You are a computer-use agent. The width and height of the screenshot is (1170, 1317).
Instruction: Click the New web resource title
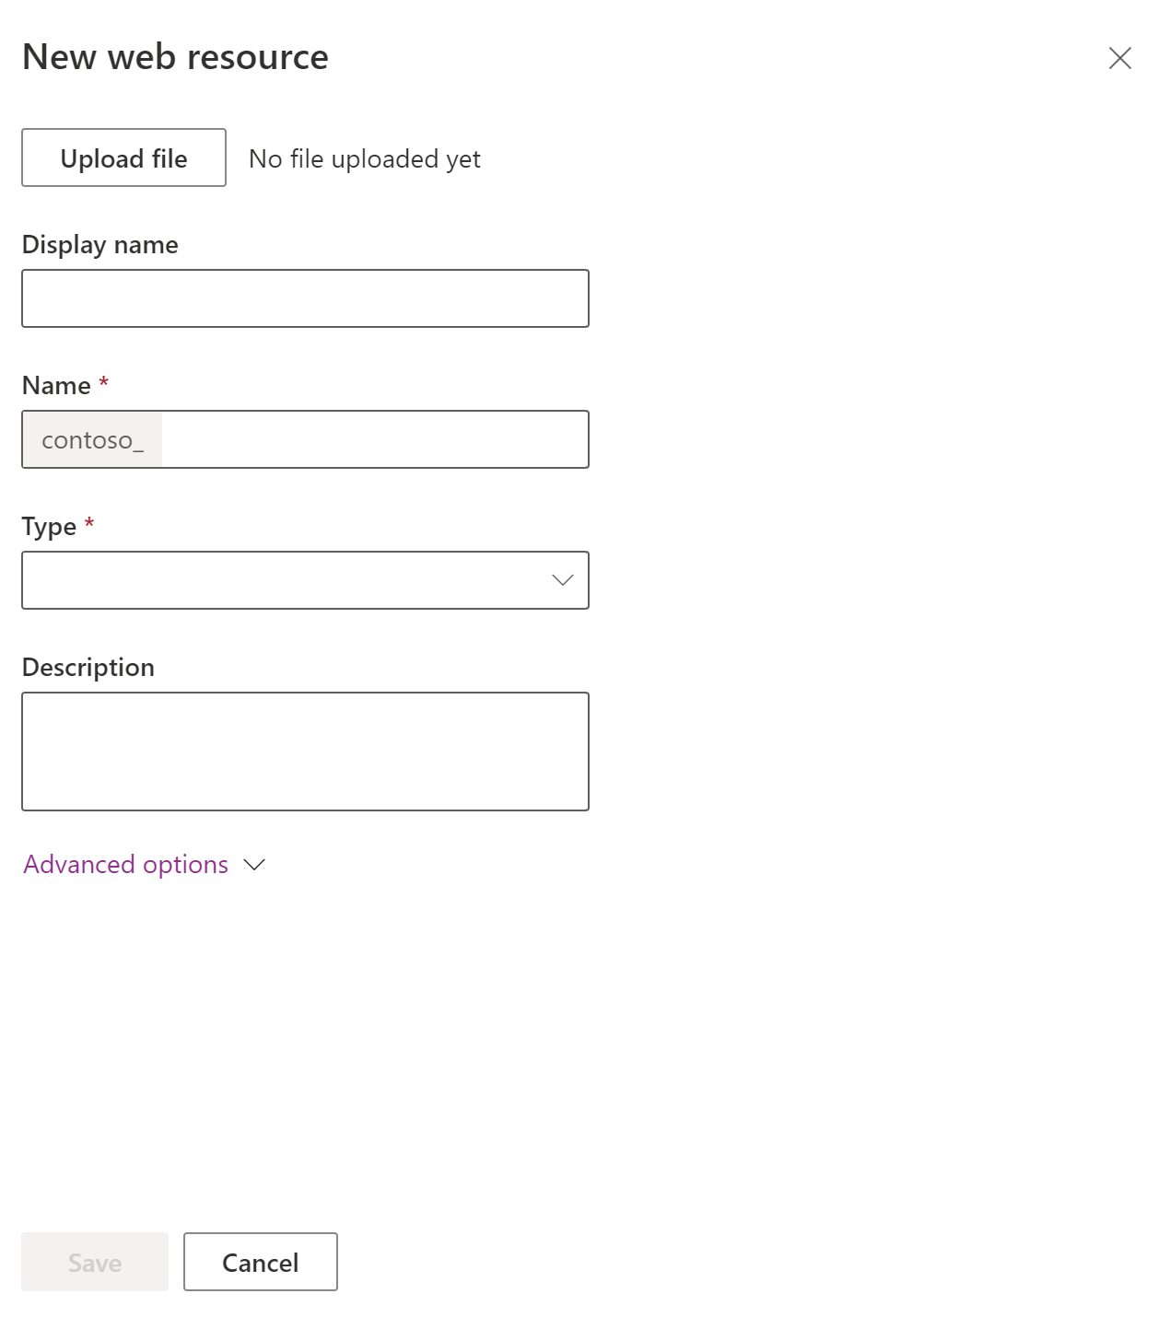pos(175,55)
